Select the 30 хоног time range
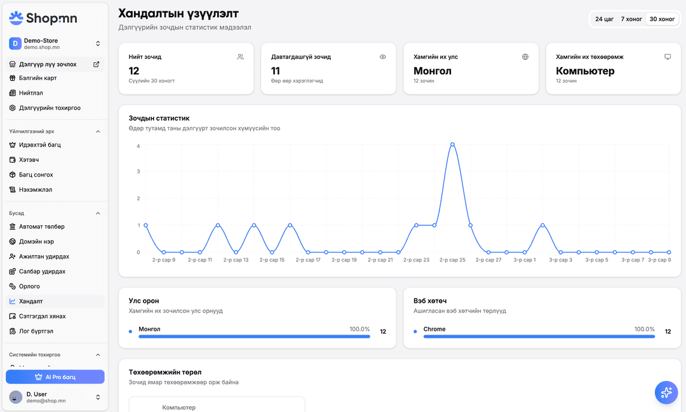This screenshot has height=412, width=686. (662, 19)
